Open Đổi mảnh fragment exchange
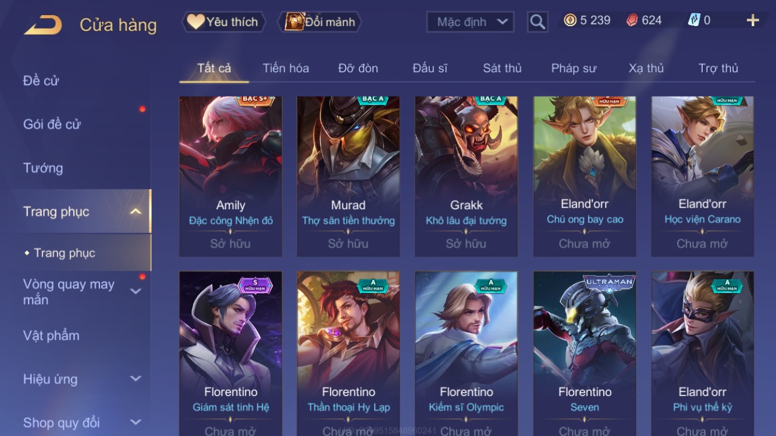The width and height of the screenshot is (776, 436). (x=320, y=22)
